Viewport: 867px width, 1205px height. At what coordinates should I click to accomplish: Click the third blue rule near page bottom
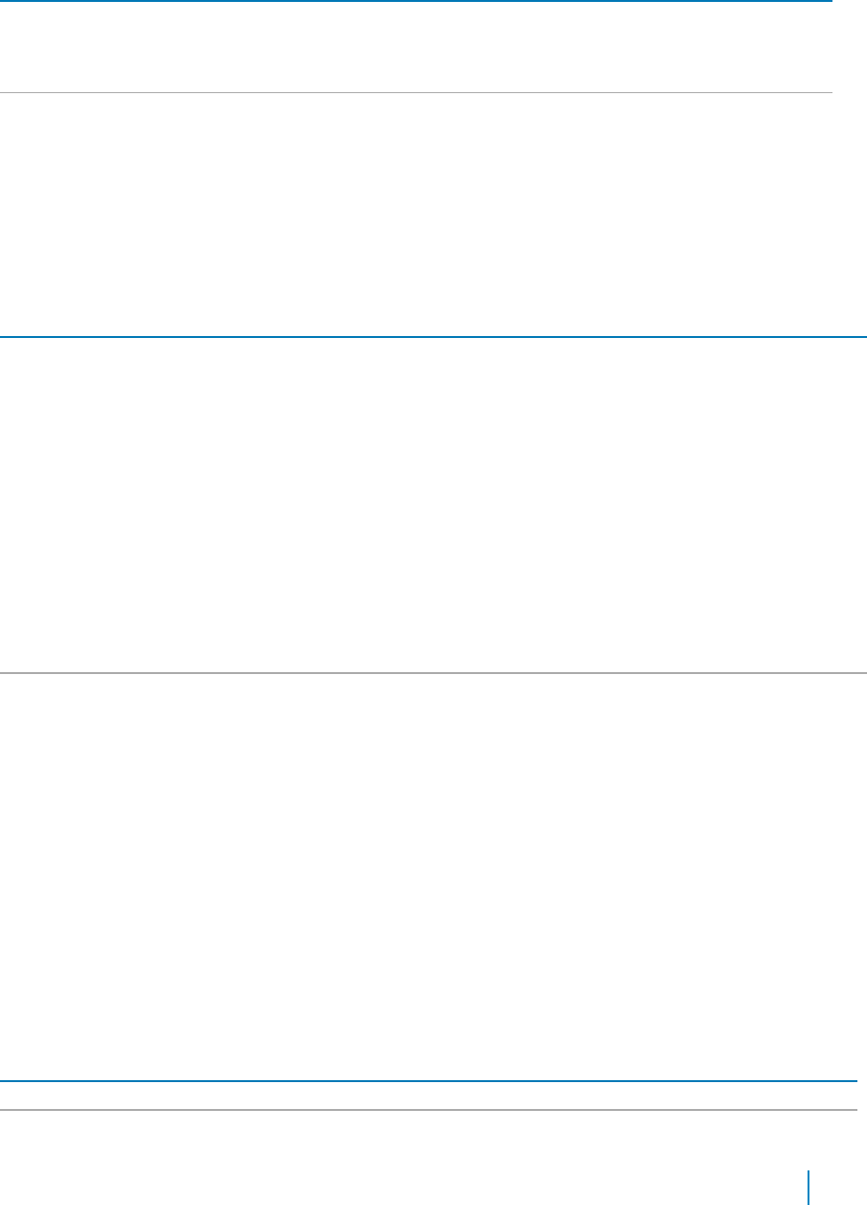429,1081
